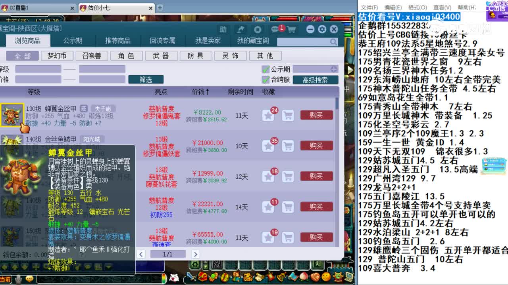Favorite the 12999.00 item with star
Viewport: 508px width, 285px height.
(268, 177)
